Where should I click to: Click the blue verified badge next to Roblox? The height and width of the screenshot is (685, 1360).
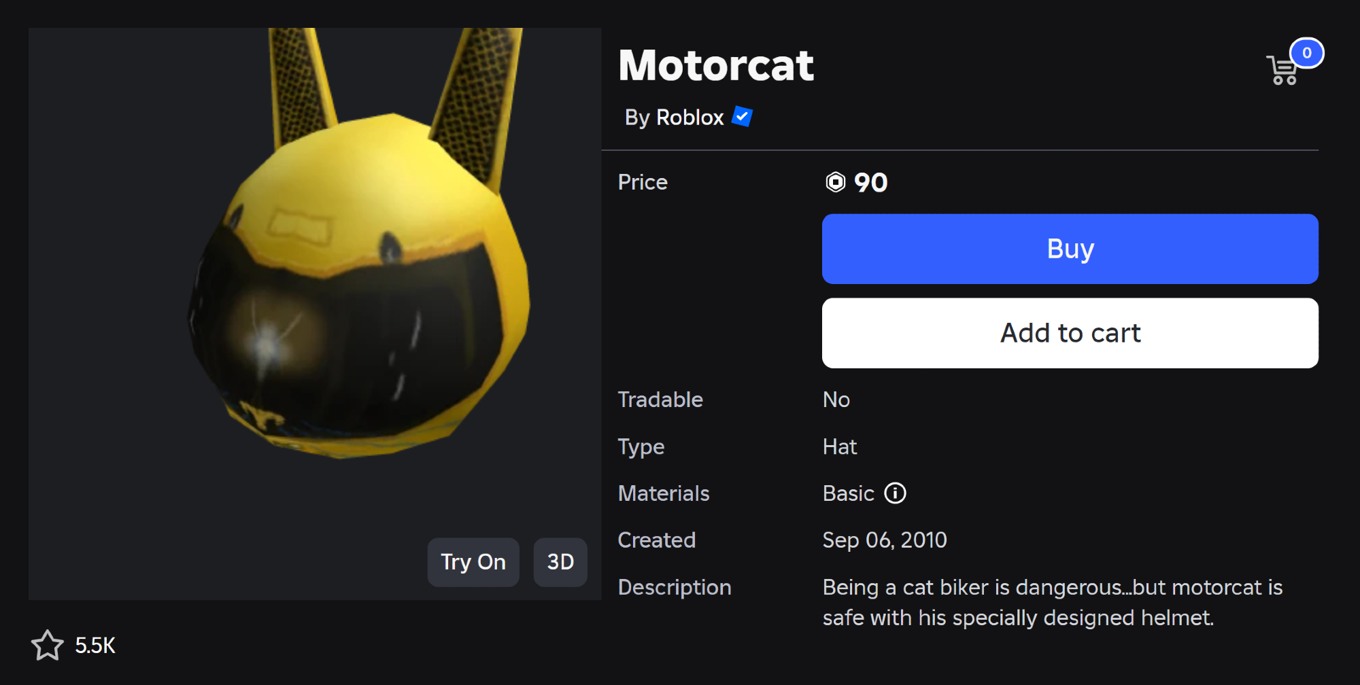(x=742, y=117)
